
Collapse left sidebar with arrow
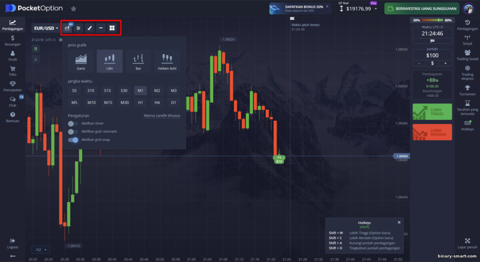[x=12, y=256]
